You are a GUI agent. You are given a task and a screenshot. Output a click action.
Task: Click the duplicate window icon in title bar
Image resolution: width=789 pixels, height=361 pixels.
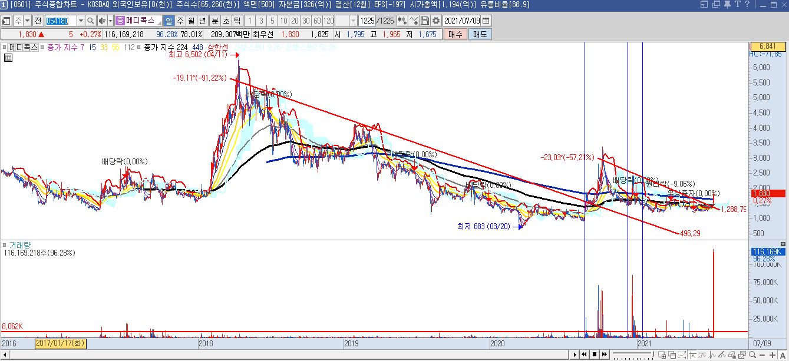[716, 5]
